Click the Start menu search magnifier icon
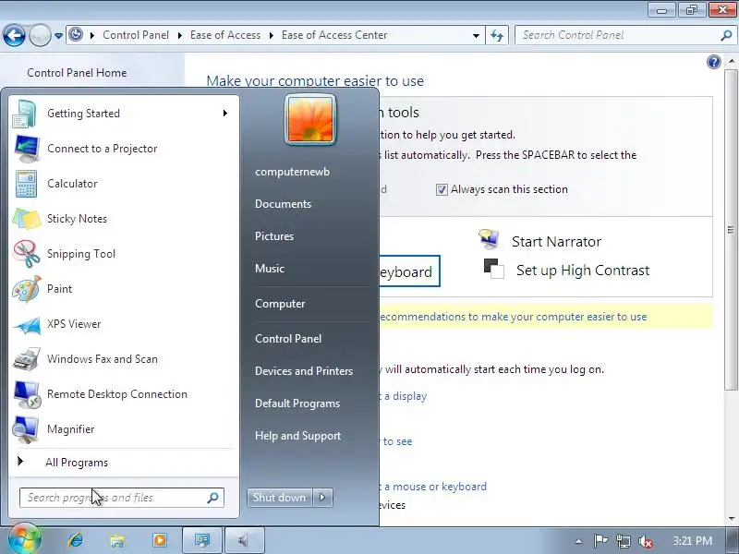This screenshot has height=554, width=739. tap(213, 498)
